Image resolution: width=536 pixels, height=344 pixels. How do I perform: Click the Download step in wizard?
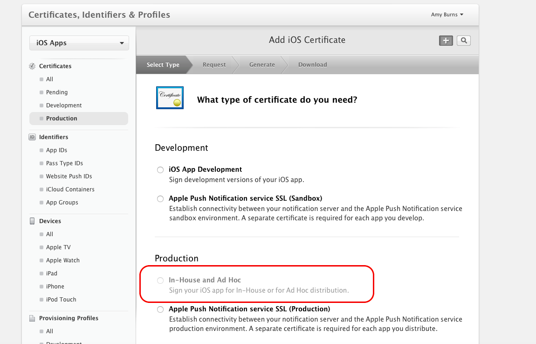[312, 65]
